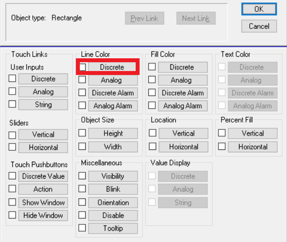This screenshot has height=242, width=287.
Task: Open Tooltip link button
Action: click(113, 228)
